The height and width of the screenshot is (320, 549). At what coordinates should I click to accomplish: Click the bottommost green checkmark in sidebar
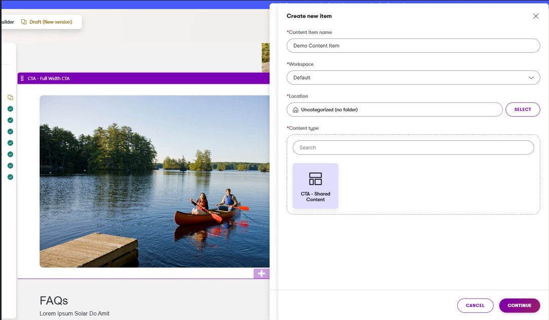click(10, 177)
